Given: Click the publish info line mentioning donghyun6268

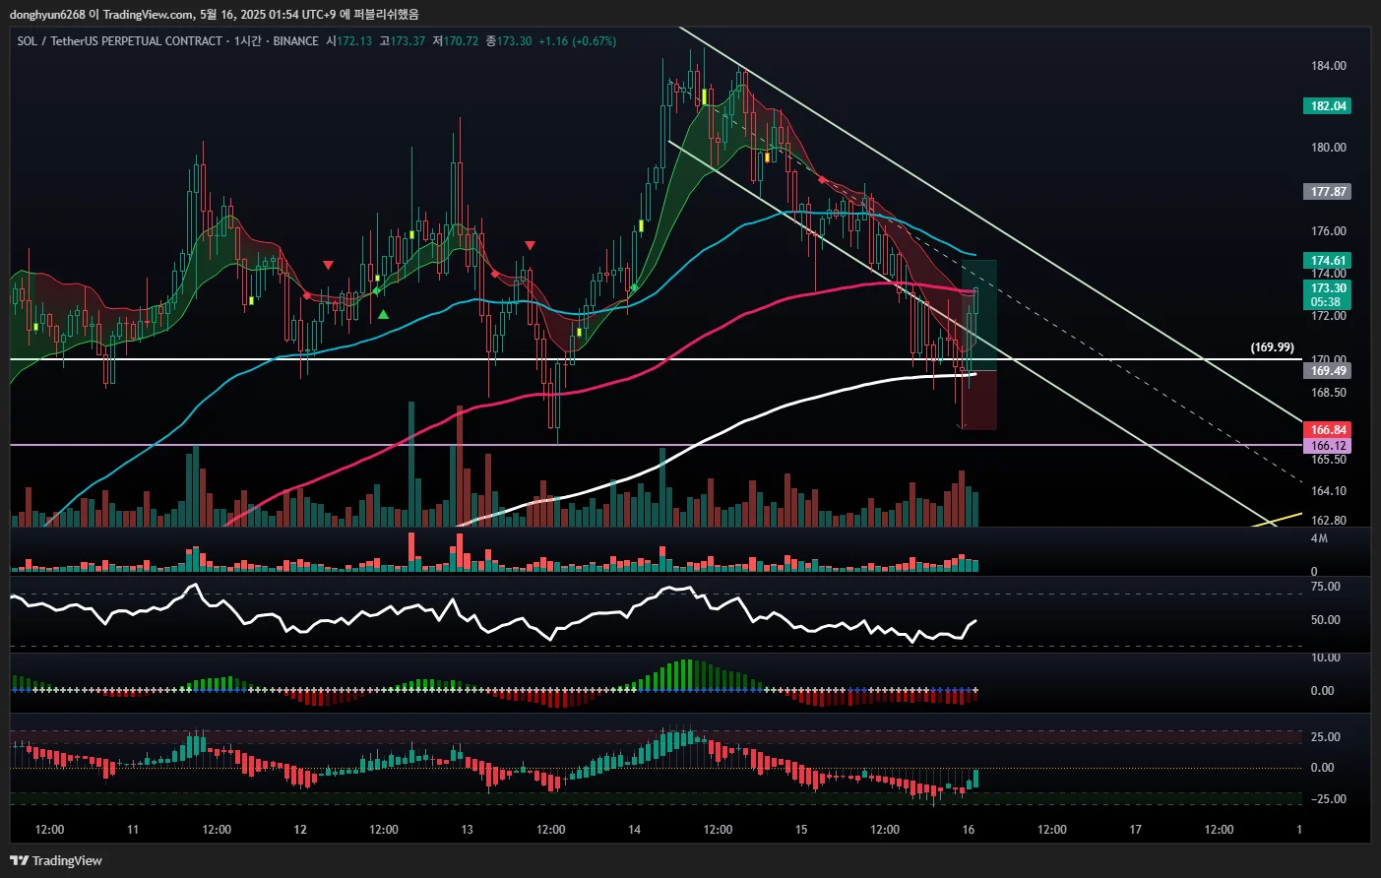Looking at the screenshot, I should (x=214, y=14).
